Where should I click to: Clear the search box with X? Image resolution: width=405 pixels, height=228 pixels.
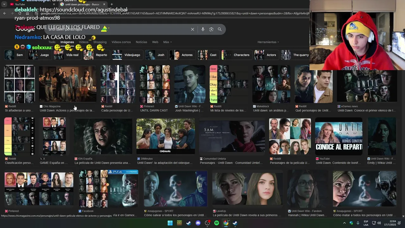click(192, 29)
